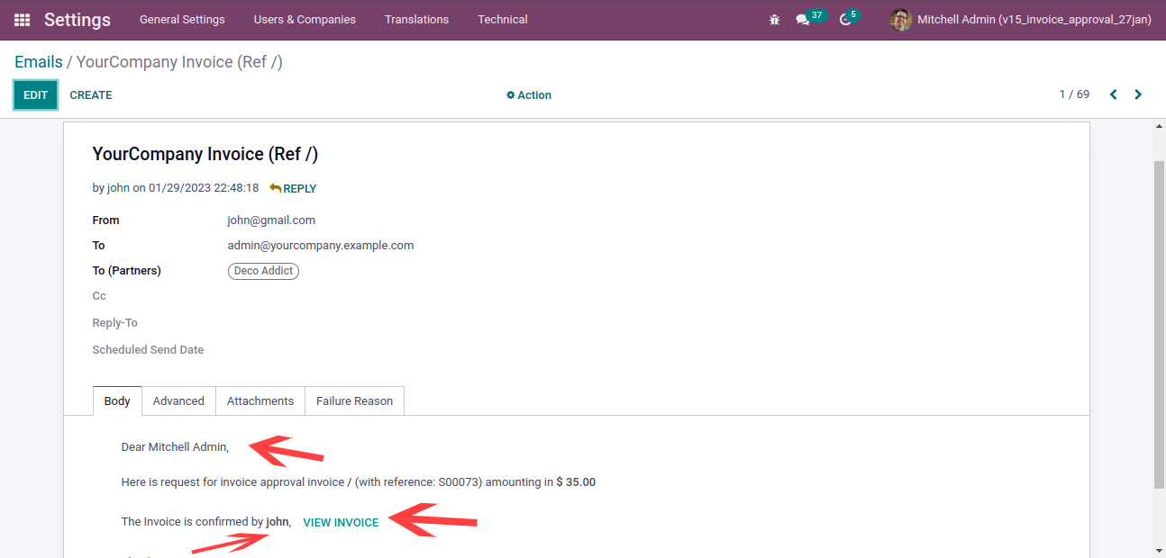The width and height of the screenshot is (1166, 558).
Task: Go to next record arrow
Action: [1138, 94]
